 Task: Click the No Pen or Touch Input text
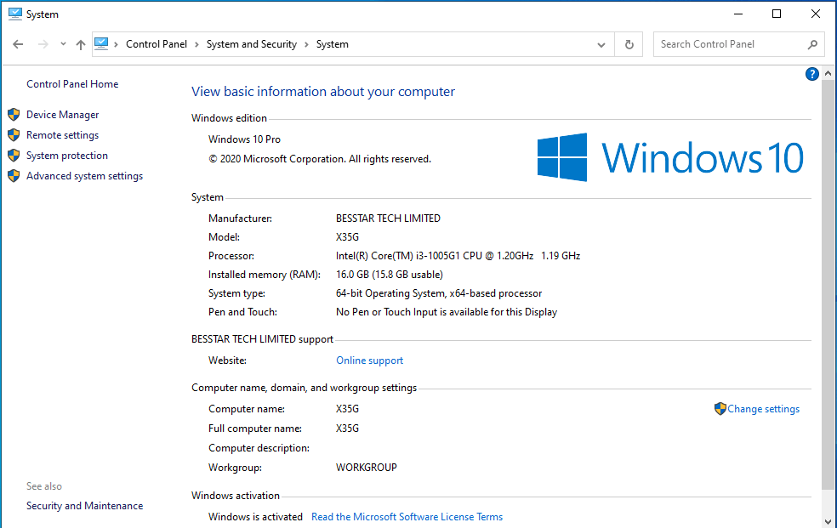point(447,312)
